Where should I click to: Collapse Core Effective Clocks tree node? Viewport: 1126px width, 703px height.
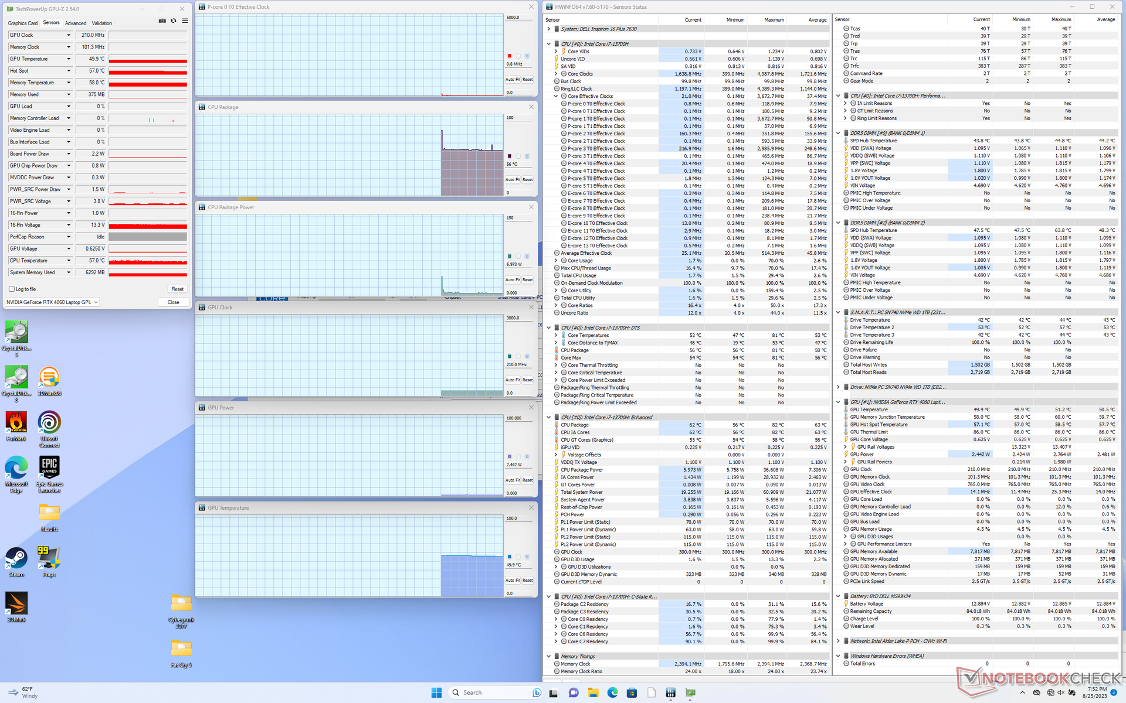click(556, 96)
